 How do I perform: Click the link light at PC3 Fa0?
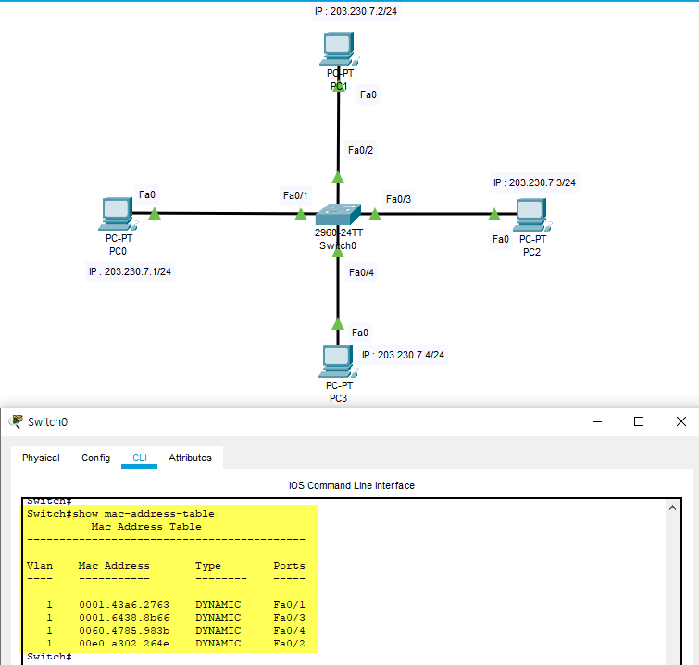338,324
